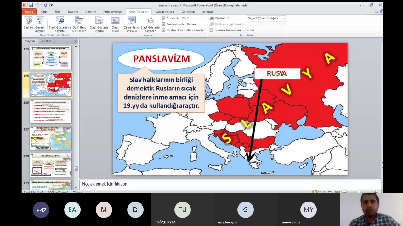Select slide 128 thumbnail
This screenshot has width=403, height=226.
pyautogui.click(x=51, y=165)
